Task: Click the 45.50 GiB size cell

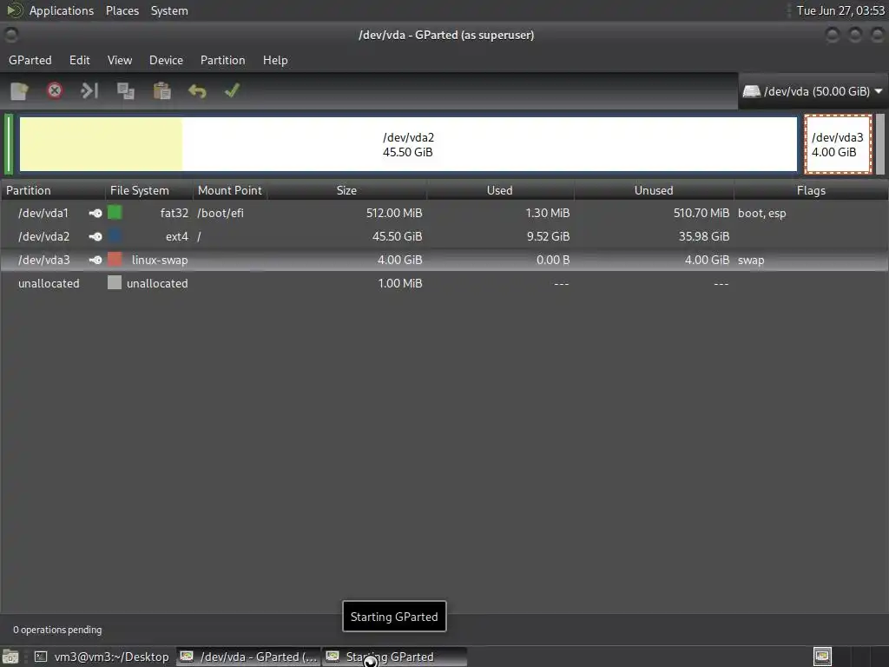Action: click(397, 236)
